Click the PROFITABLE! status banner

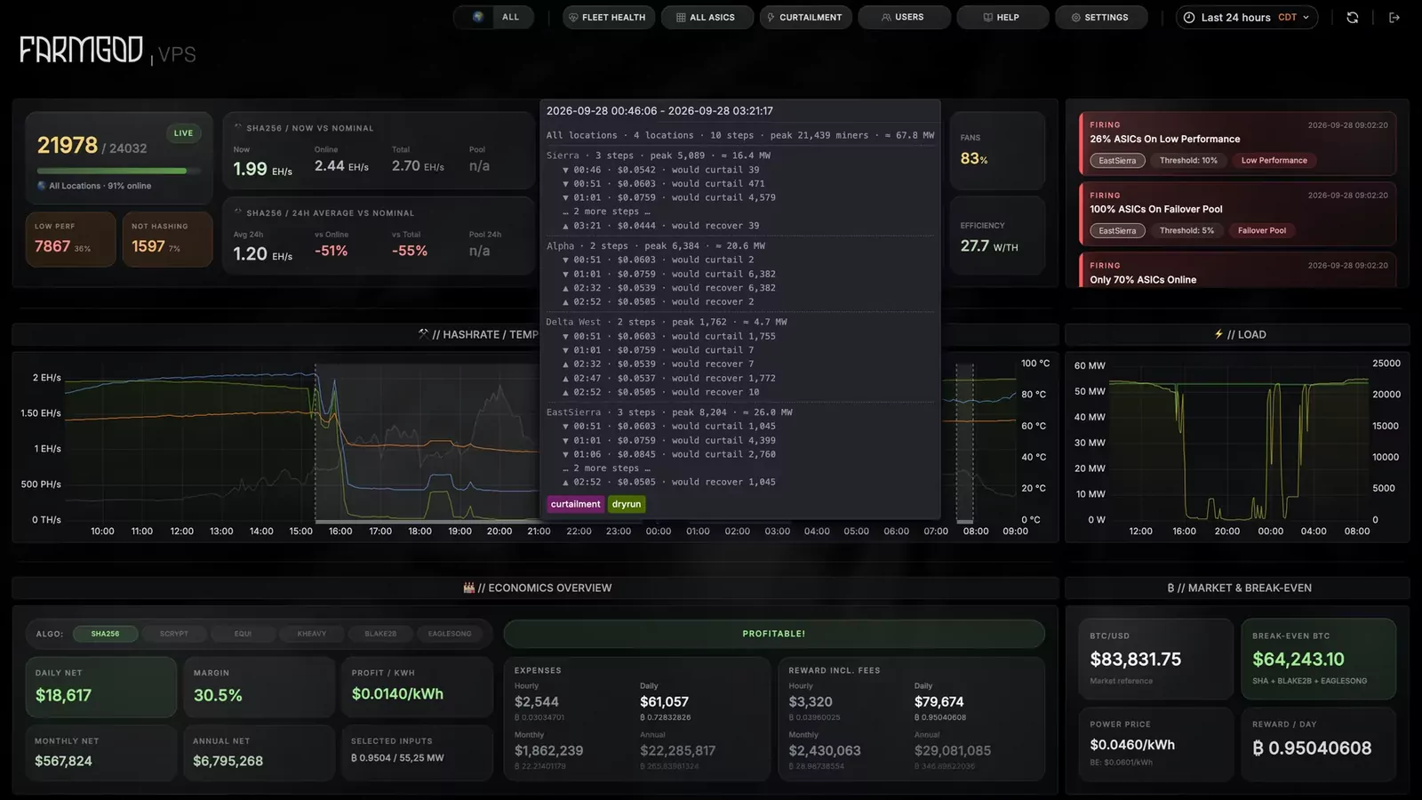[774, 634]
